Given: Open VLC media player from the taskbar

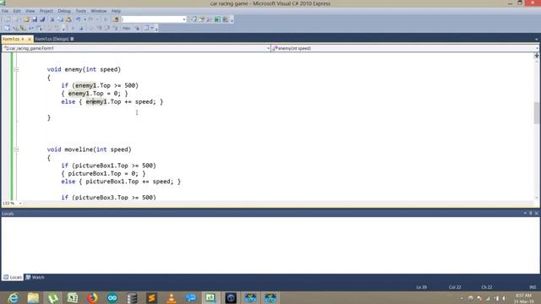Looking at the screenshot, I should 172,298.
